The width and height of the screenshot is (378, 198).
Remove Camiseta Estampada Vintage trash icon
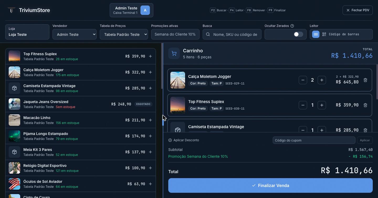click(x=365, y=130)
